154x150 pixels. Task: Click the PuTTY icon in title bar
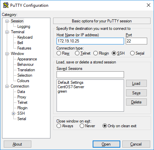6,5
